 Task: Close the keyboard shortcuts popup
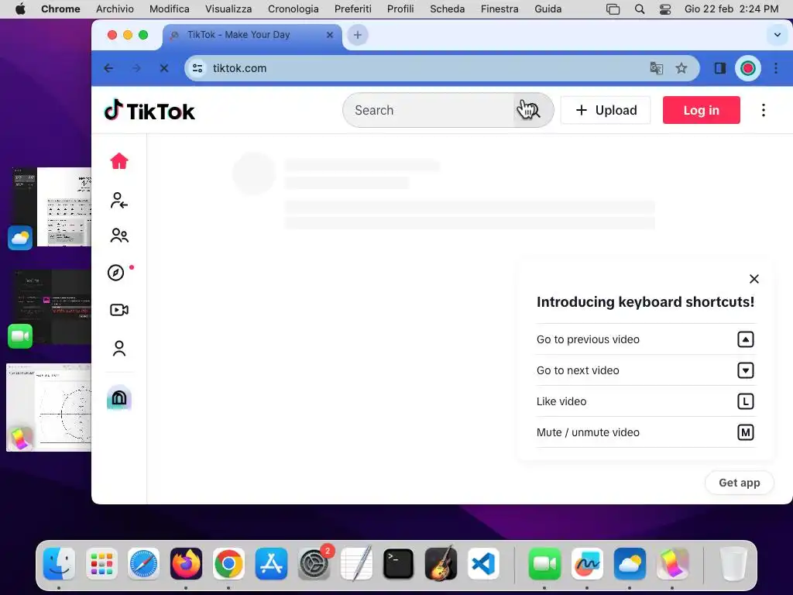[754, 279]
